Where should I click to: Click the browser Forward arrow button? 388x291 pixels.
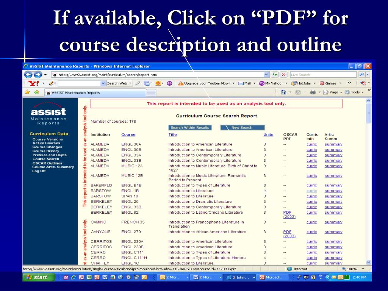[38, 75]
